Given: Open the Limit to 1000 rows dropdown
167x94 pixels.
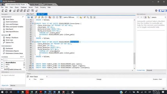Looking at the screenshot, I should [71, 17].
